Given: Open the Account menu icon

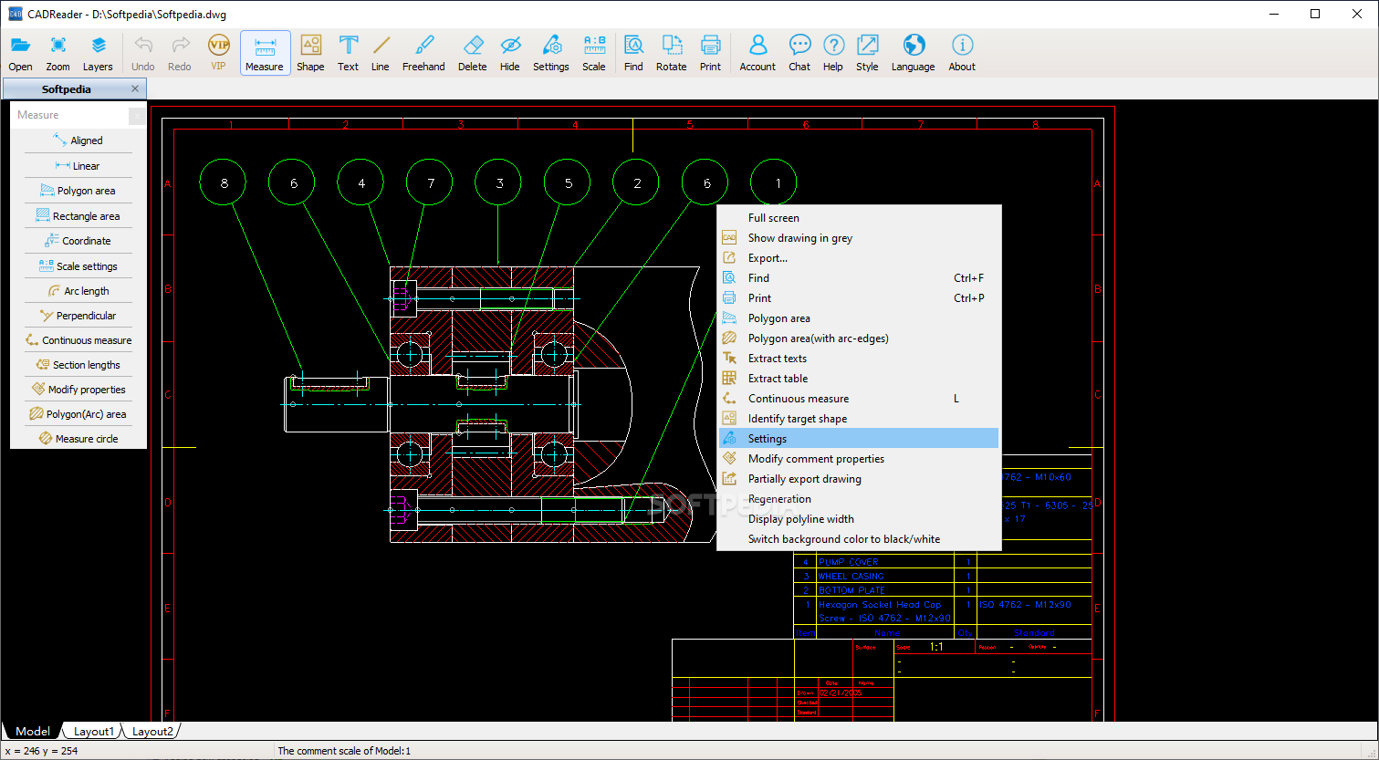Looking at the screenshot, I should point(757,53).
